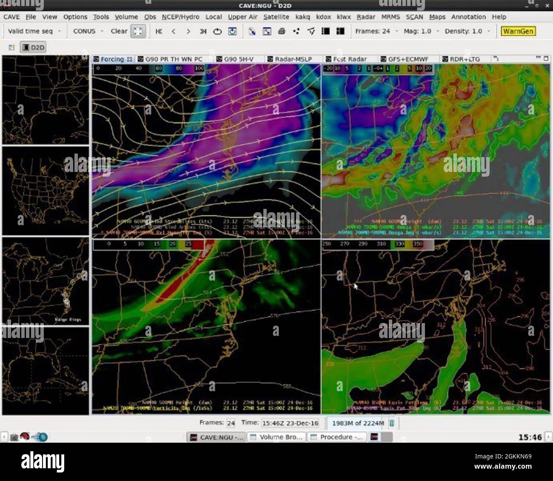
Task: Open the Satellite menu
Action: click(276, 17)
